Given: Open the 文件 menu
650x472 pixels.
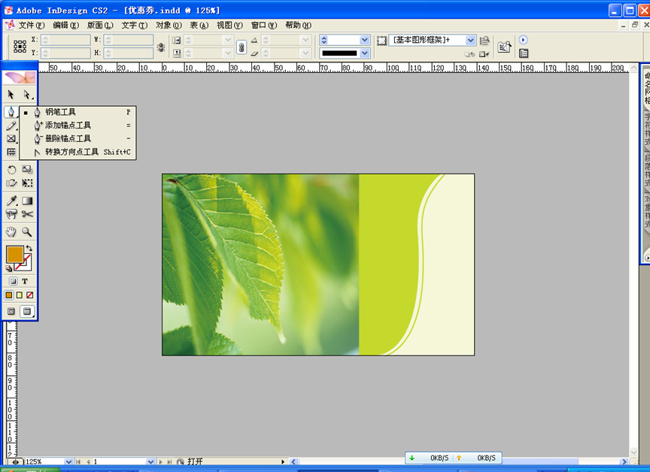Looking at the screenshot, I should [x=30, y=25].
